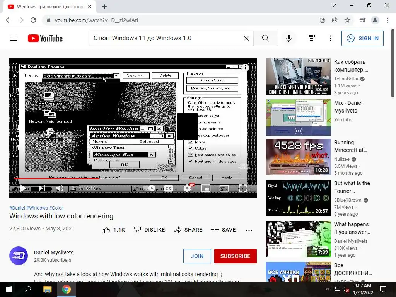Image resolution: width=396 pixels, height=297 pixels.
Task: Close the 'Windows при низкой' tab
Action: (x=90, y=7)
